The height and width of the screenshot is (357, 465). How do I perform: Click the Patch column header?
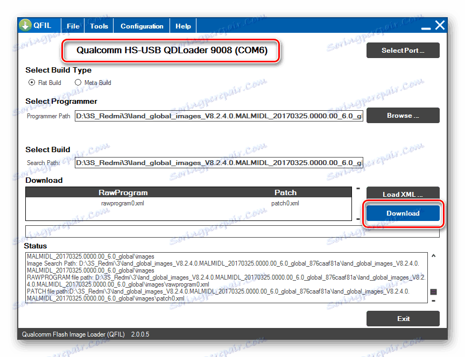click(285, 192)
